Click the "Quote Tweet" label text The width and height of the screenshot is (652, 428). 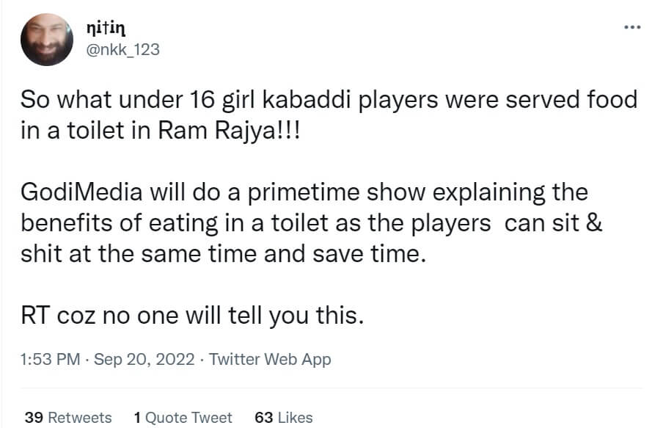188,417
